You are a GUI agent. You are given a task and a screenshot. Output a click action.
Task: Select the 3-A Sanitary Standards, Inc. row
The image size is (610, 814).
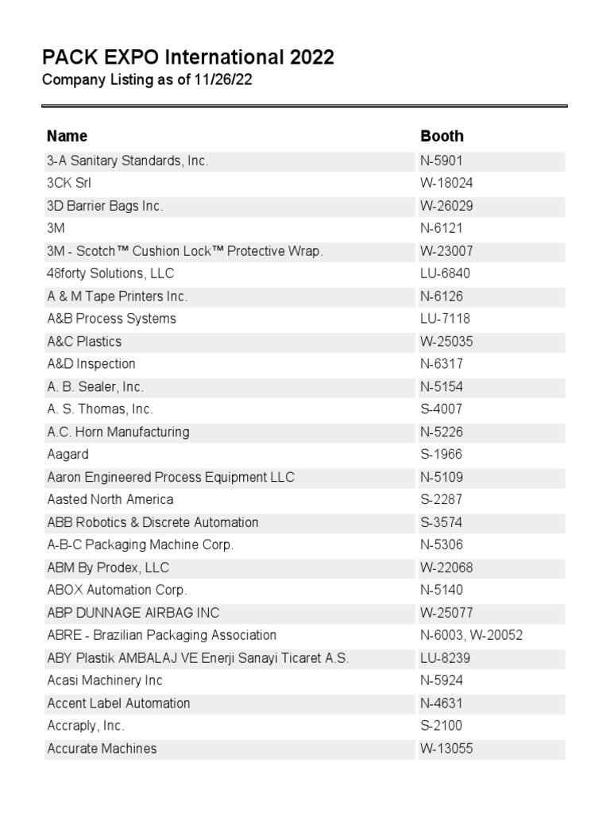(128, 161)
